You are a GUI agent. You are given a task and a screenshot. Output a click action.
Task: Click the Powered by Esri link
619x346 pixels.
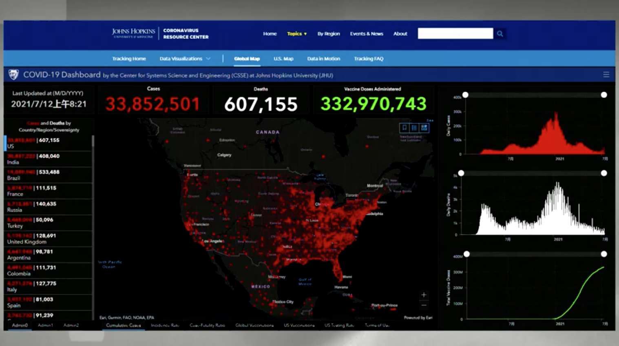[418, 317]
